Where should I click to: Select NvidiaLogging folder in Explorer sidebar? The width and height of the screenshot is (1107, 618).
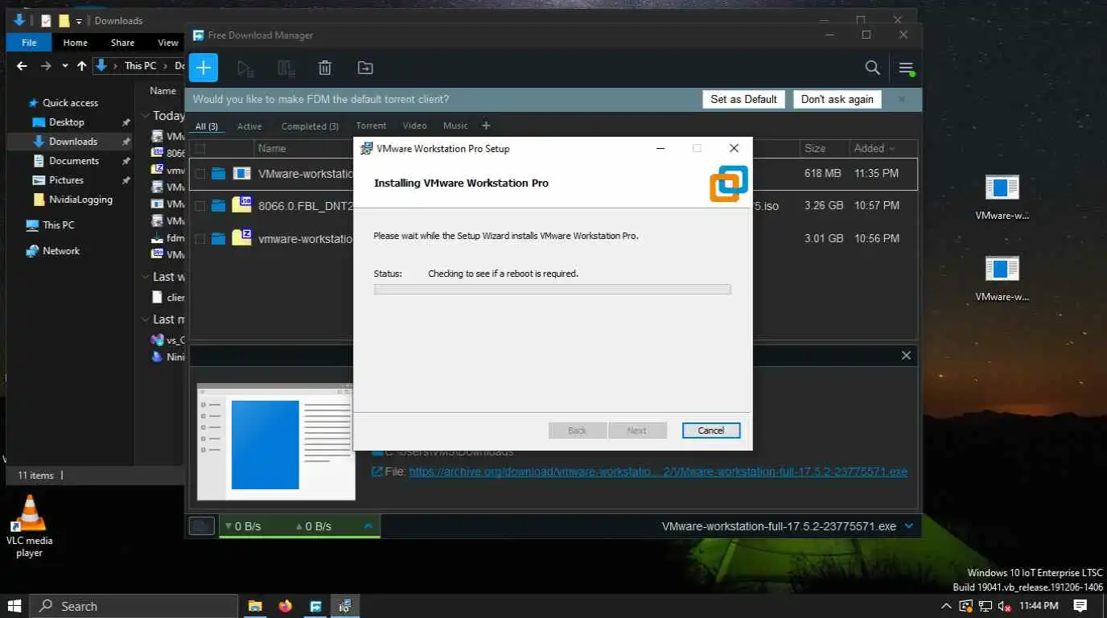click(x=80, y=200)
